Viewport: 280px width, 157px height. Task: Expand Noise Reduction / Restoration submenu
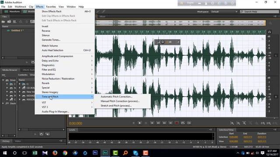(x=65, y=78)
